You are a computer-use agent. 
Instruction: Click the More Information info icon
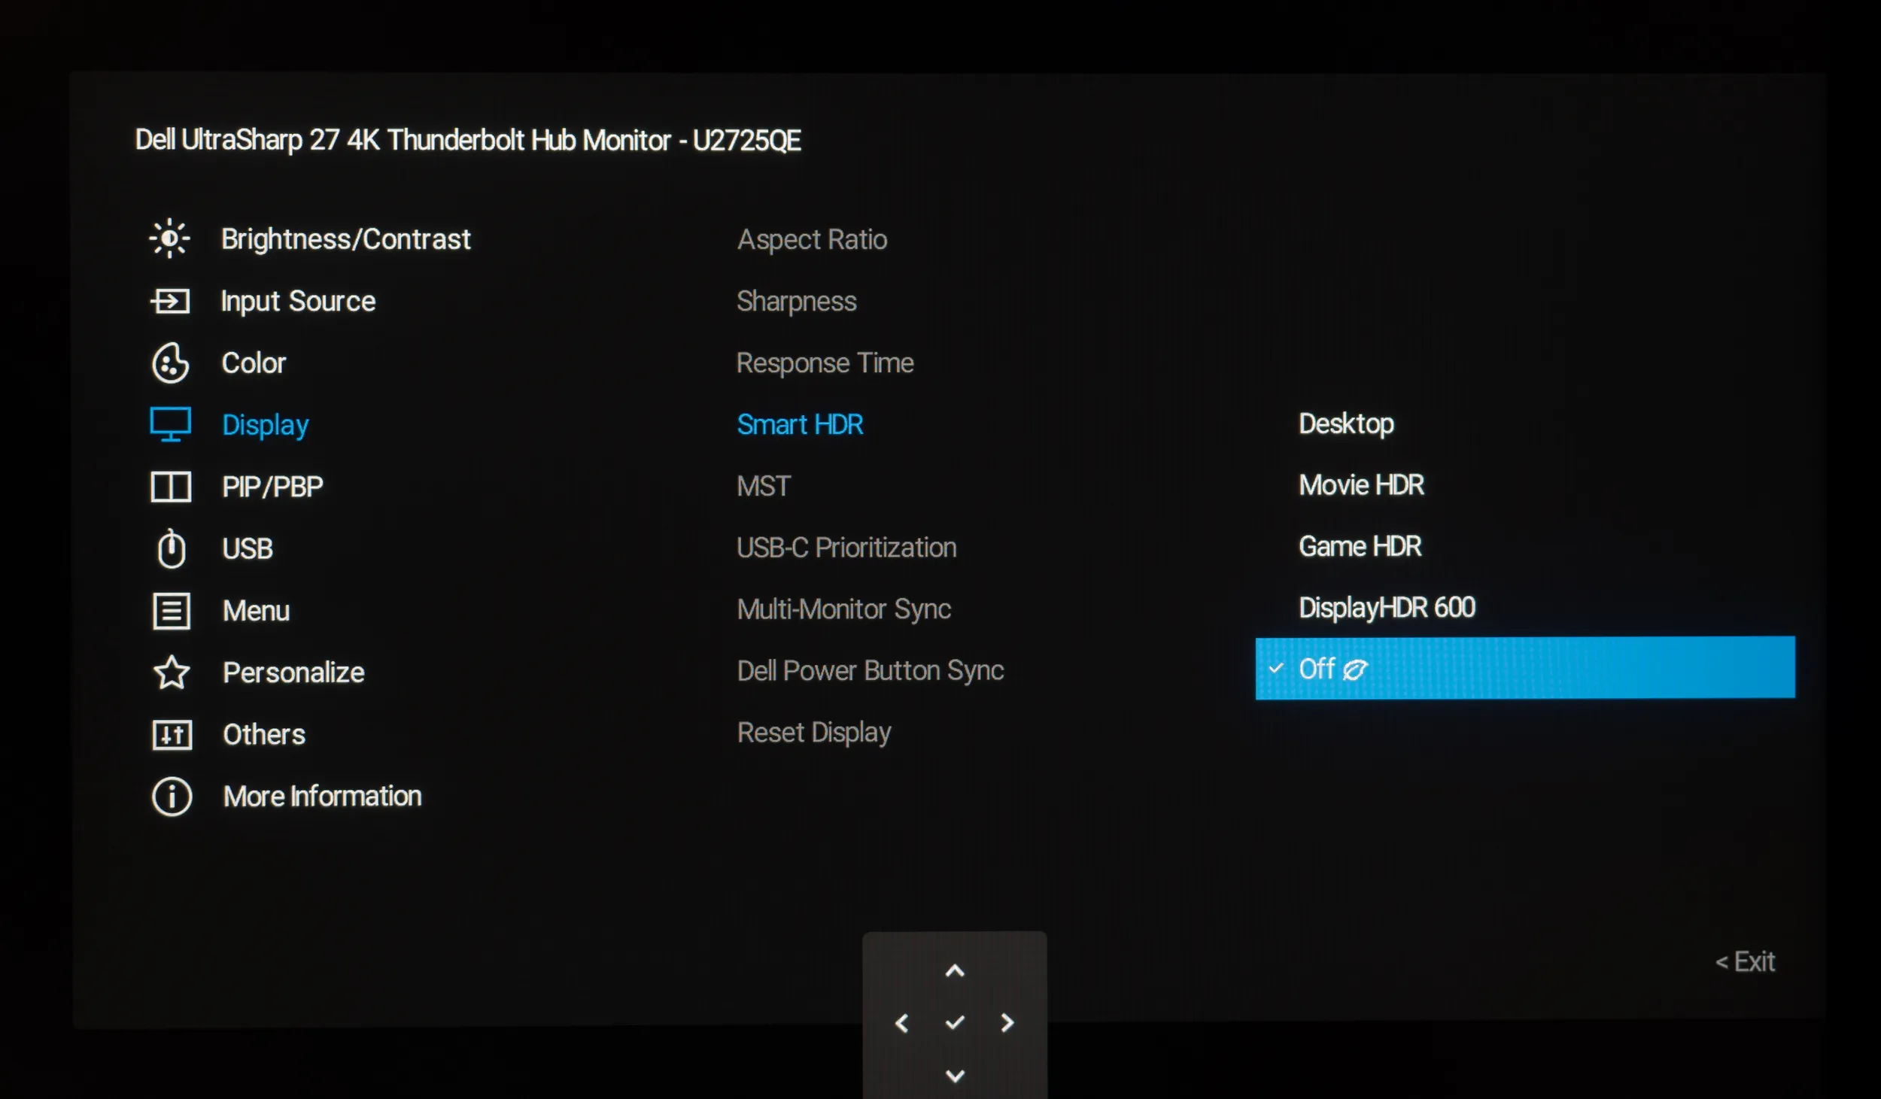pyautogui.click(x=172, y=797)
